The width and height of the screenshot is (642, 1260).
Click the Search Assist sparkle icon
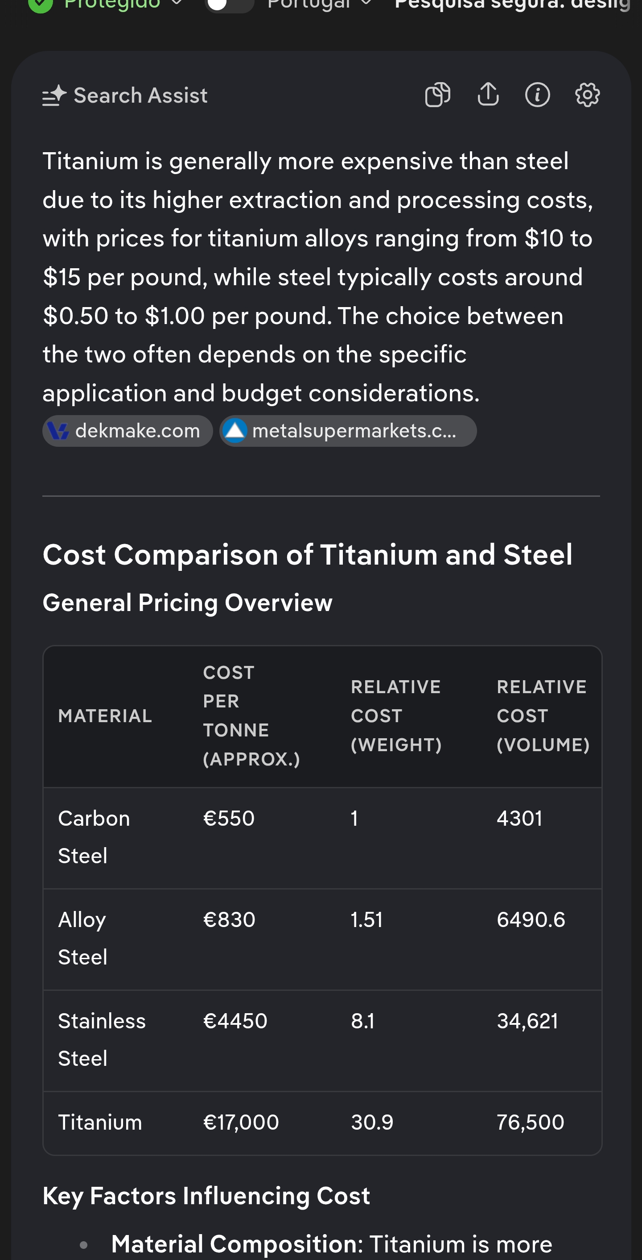click(x=54, y=96)
